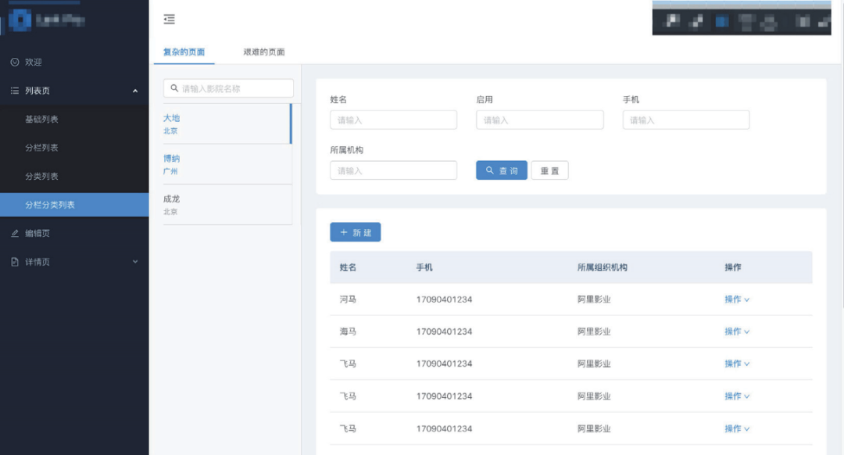Click the 欢迎 smiley icon in sidebar
The image size is (844, 455).
(x=15, y=62)
